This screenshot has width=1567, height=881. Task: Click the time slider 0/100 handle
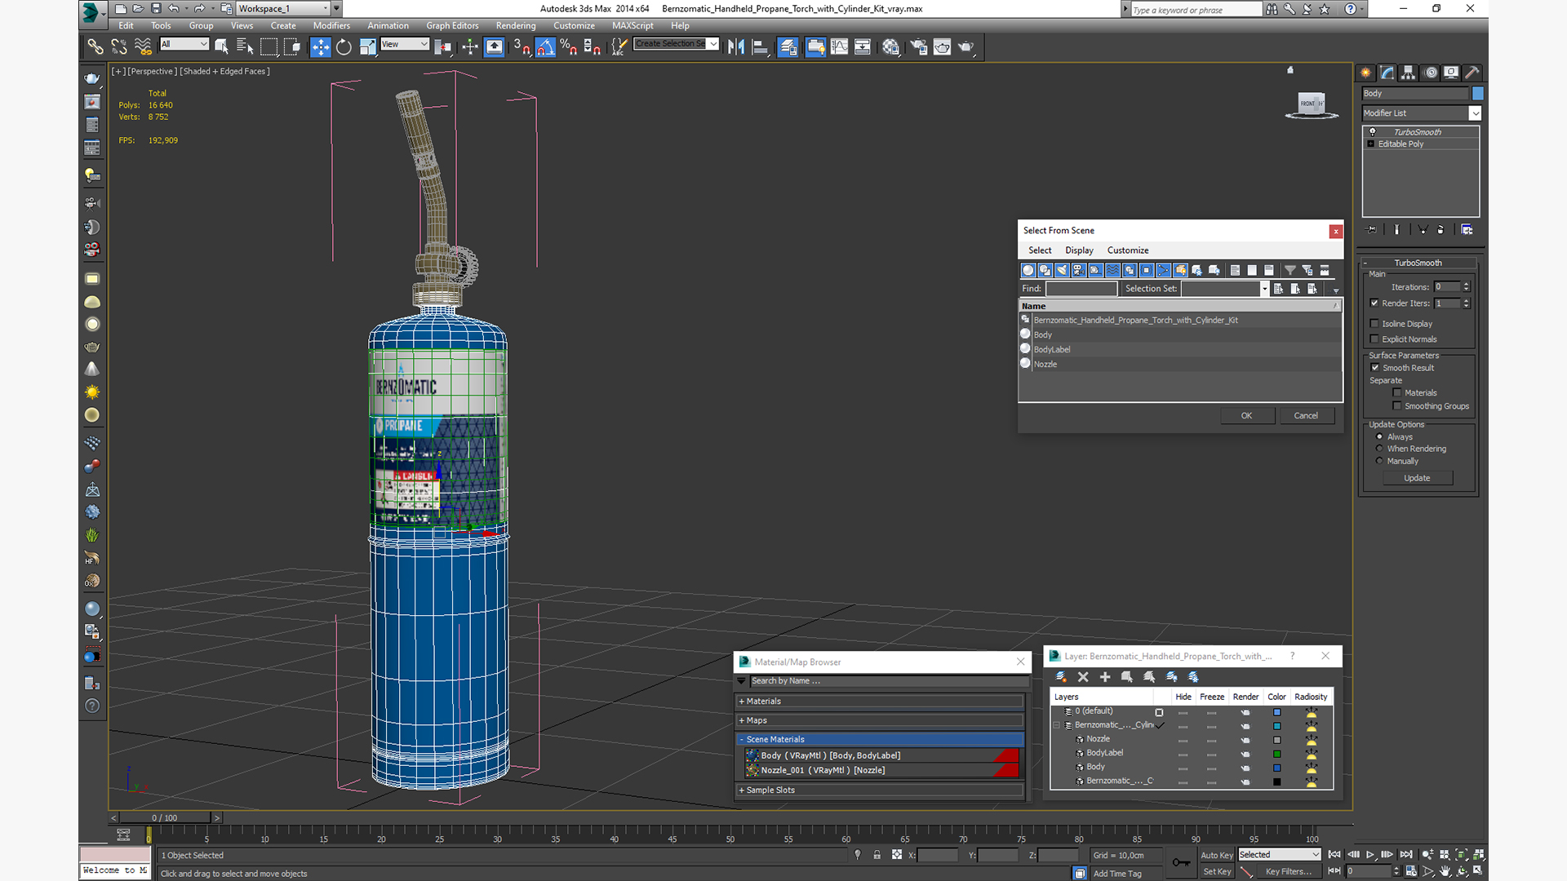click(164, 817)
